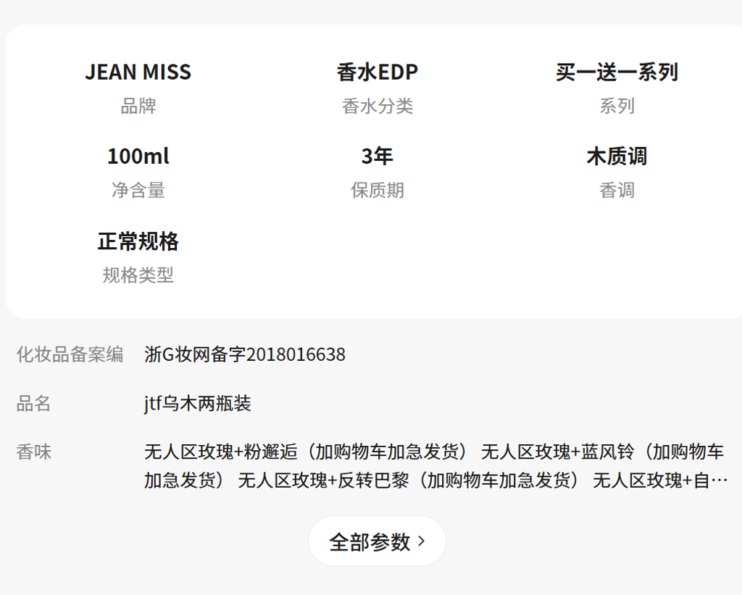The image size is (742, 595).
Task: Click the 系列 label under 买一送一系列
Action: [617, 107]
